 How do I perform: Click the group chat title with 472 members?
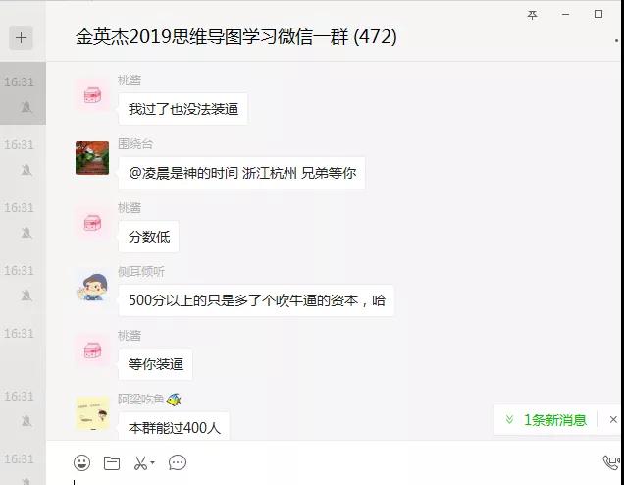pyautogui.click(x=236, y=37)
